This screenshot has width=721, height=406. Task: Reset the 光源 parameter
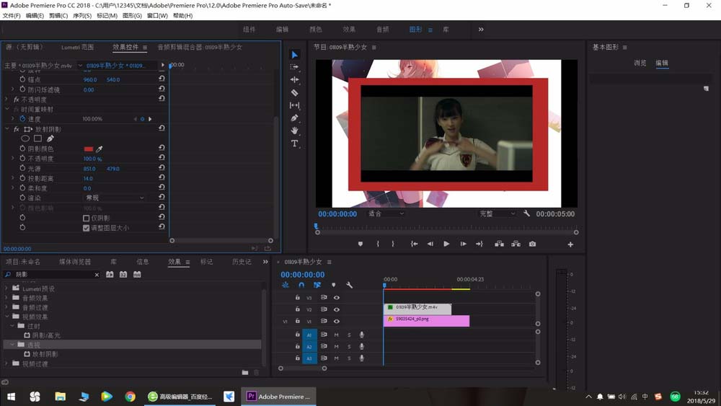point(162,168)
